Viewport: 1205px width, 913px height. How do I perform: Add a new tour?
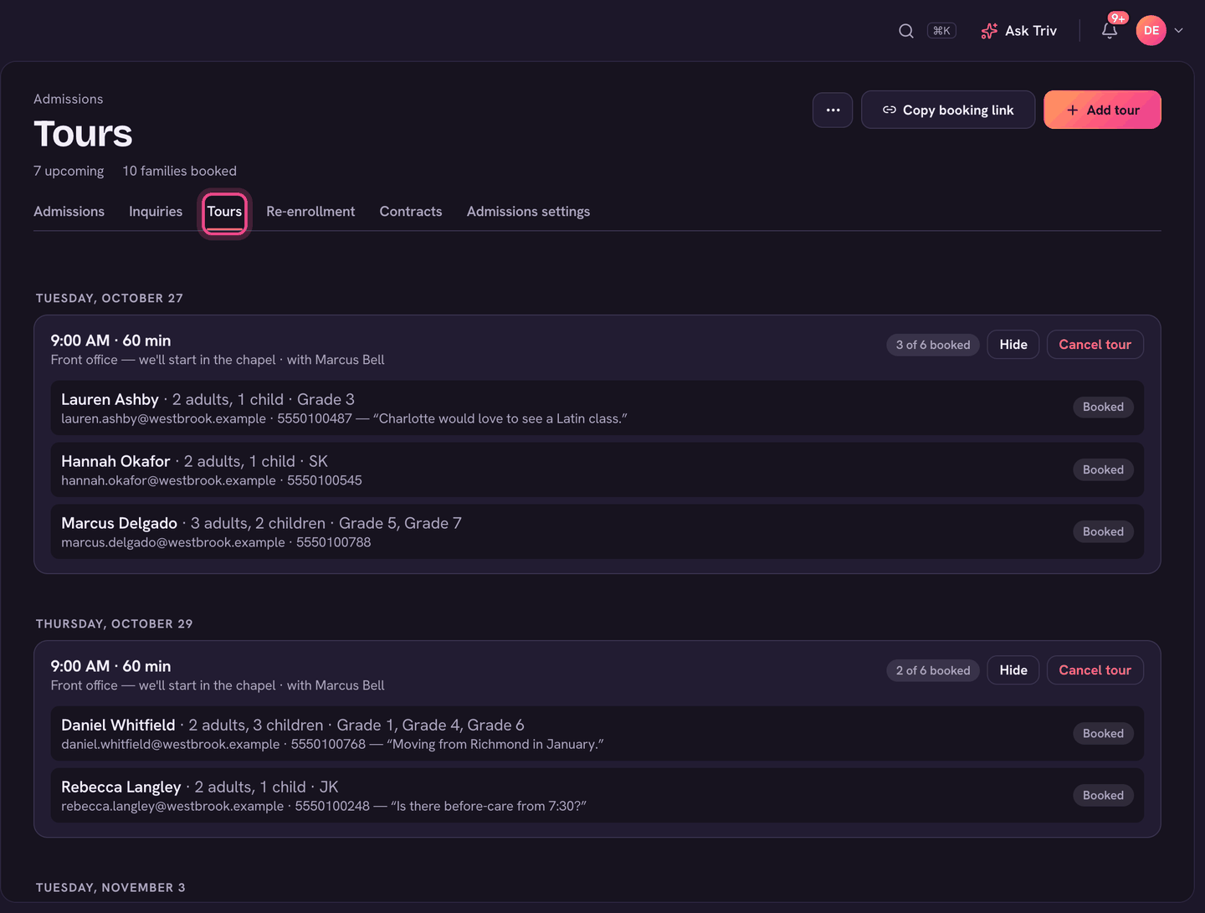coord(1102,110)
